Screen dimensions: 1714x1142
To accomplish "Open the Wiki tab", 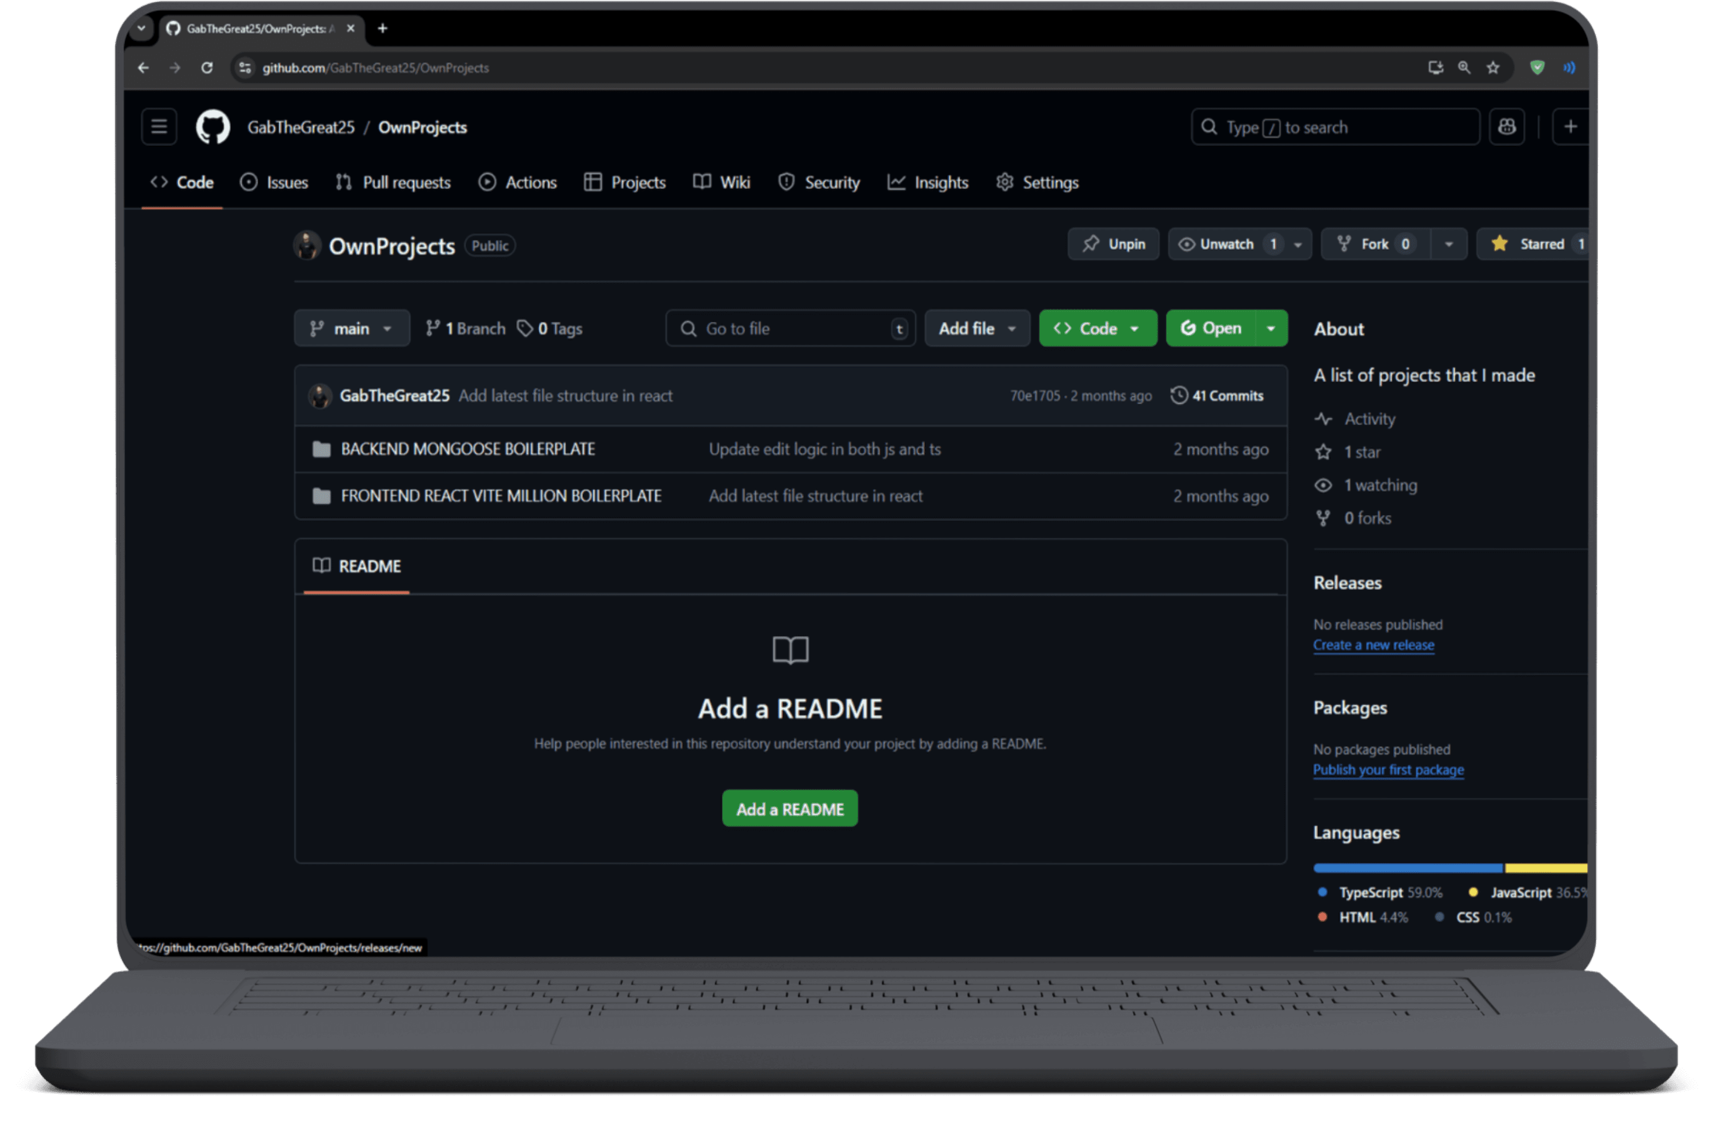I will [722, 182].
